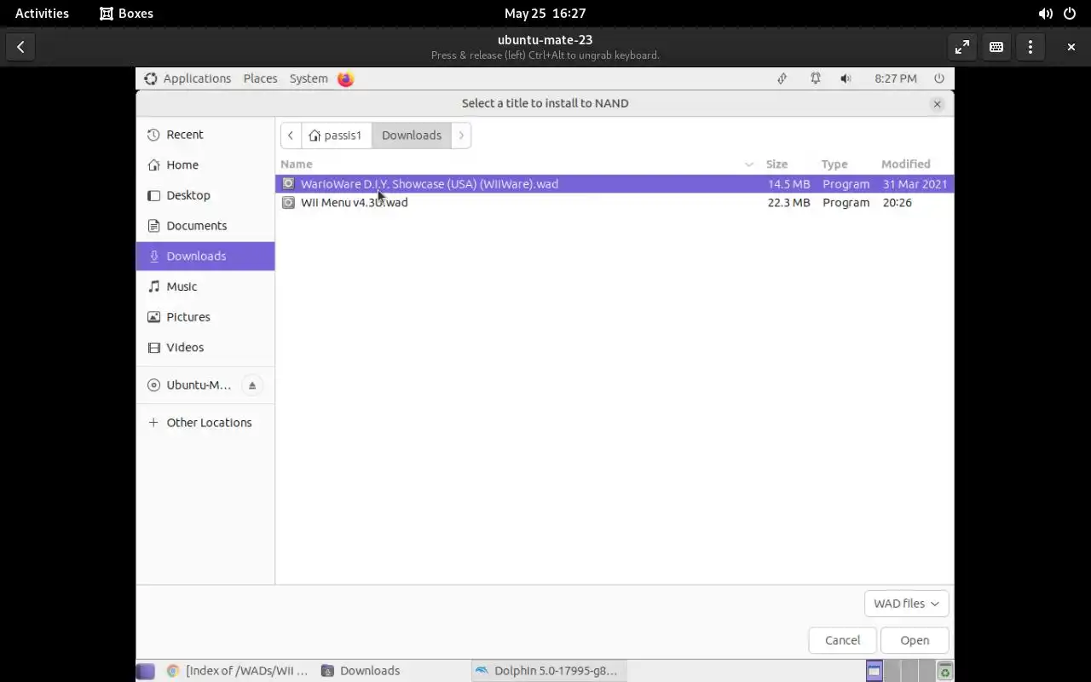Click the Wii Menu wad file icon

click(x=288, y=203)
